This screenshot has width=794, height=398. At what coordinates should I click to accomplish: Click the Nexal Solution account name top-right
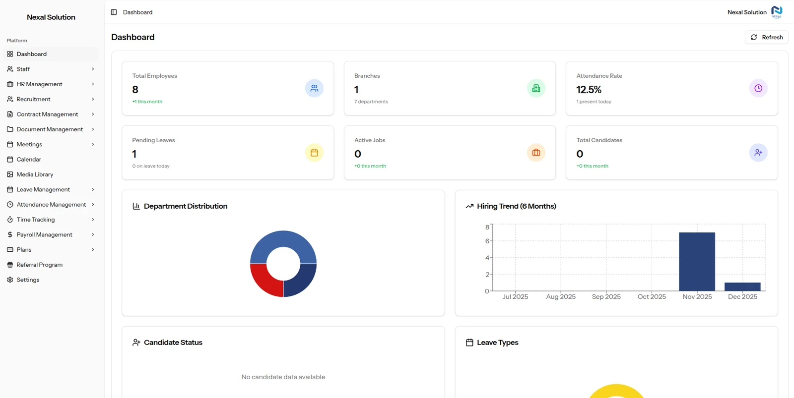pyautogui.click(x=747, y=12)
